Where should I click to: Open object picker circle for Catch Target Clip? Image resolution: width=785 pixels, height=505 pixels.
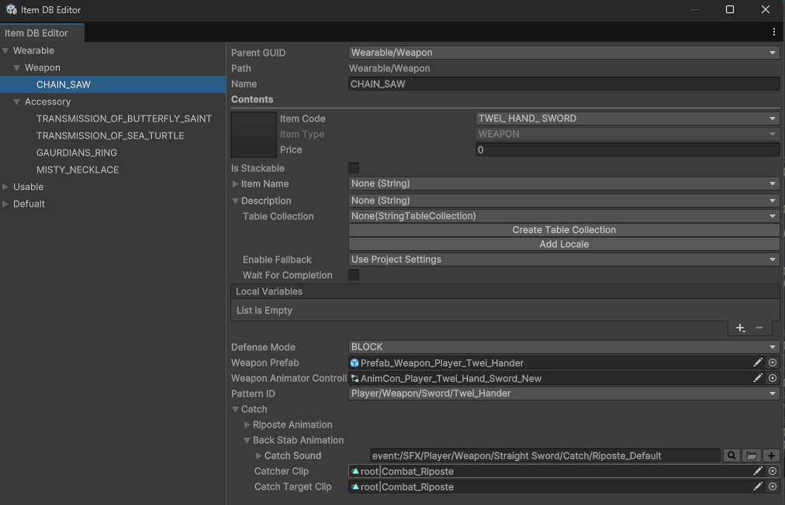point(773,486)
